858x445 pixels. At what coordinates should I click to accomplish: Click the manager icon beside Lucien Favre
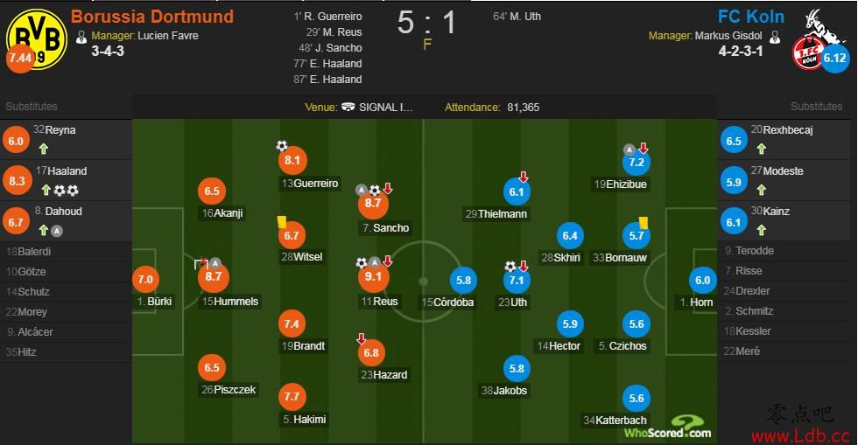point(81,37)
